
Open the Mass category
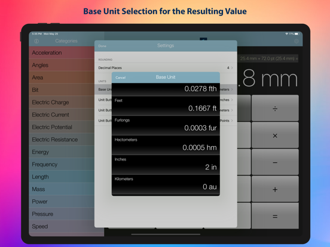62,189
